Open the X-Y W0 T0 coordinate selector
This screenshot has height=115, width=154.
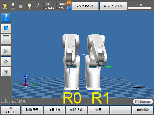point(113,6)
